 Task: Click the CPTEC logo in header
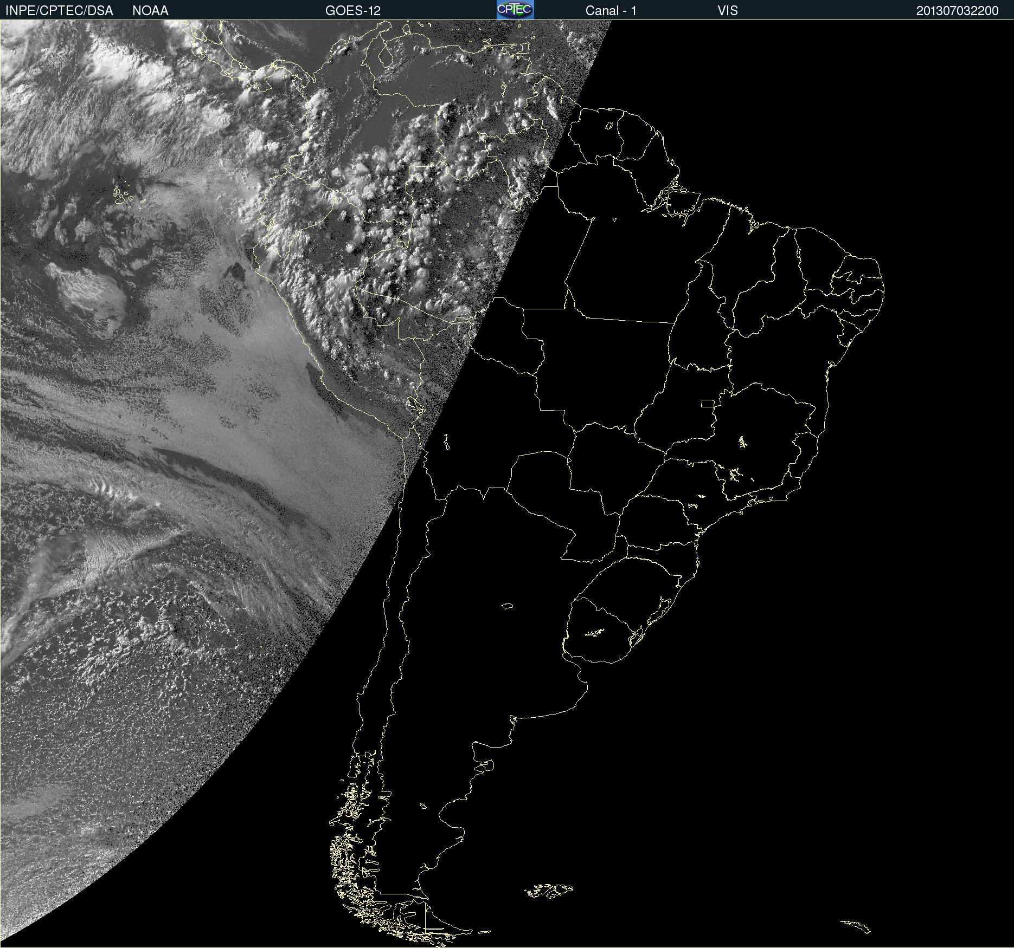click(515, 10)
